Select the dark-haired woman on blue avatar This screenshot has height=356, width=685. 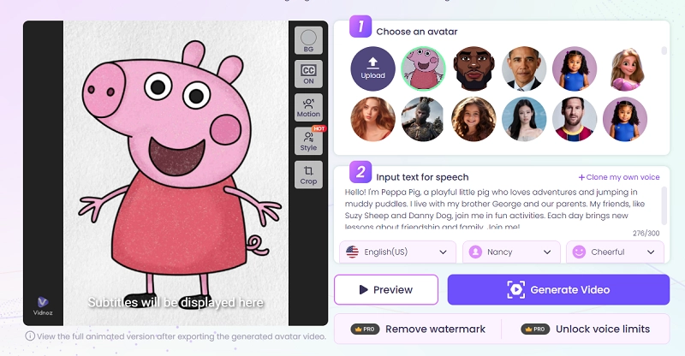(x=524, y=119)
